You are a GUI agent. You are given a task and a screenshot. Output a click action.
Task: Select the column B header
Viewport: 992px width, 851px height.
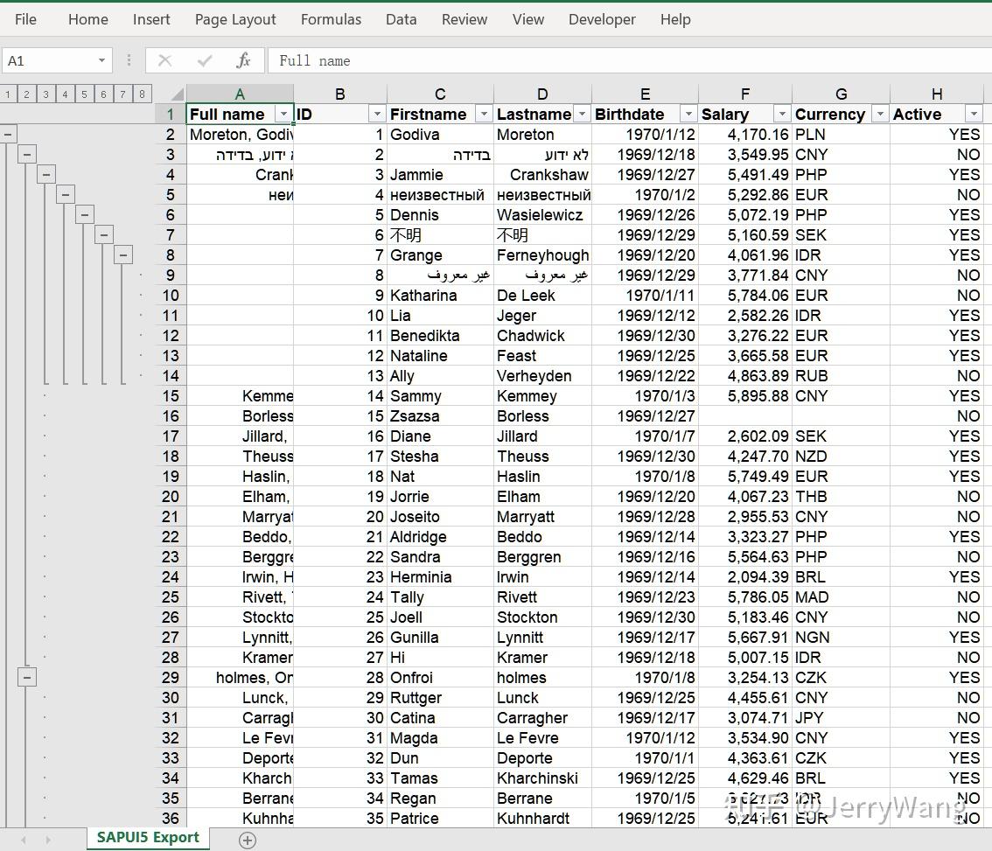pyautogui.click(x=340, y=94)
